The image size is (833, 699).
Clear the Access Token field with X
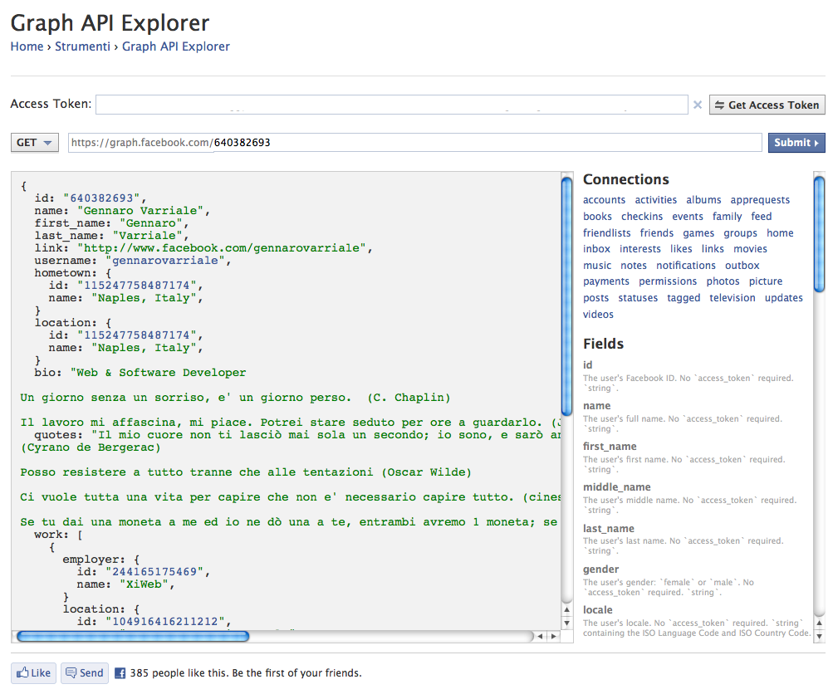click(x=698, y=105)
